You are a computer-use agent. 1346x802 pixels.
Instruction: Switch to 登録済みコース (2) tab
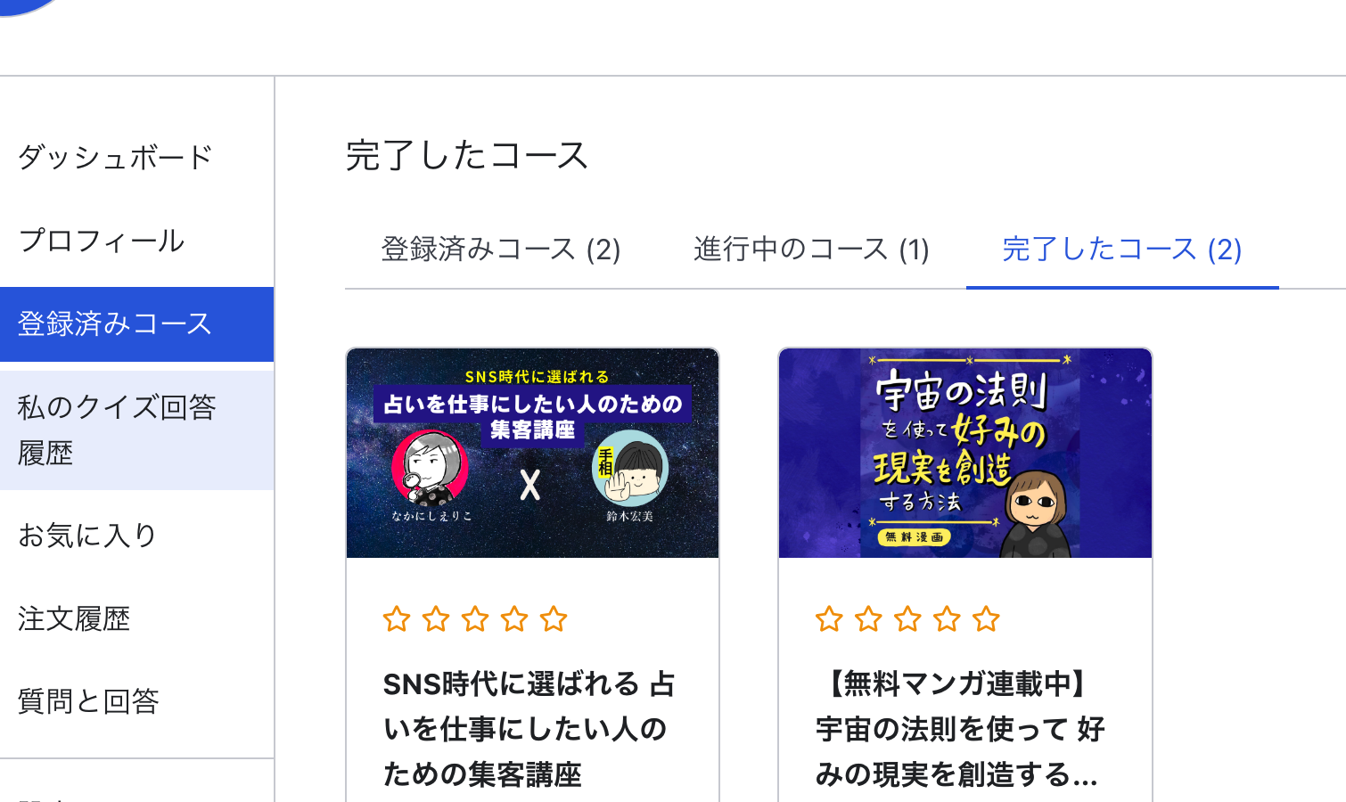501,250
